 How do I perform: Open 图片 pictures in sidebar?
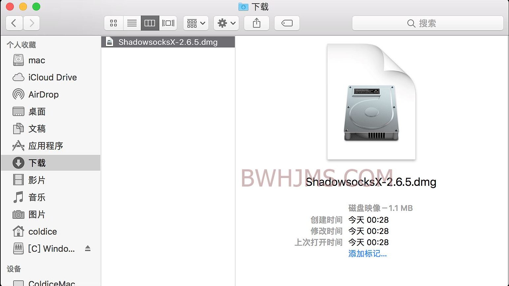51,214
